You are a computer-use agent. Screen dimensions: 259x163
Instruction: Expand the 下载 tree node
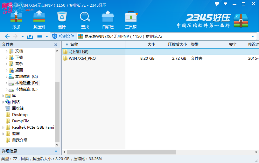coord(6,58)
